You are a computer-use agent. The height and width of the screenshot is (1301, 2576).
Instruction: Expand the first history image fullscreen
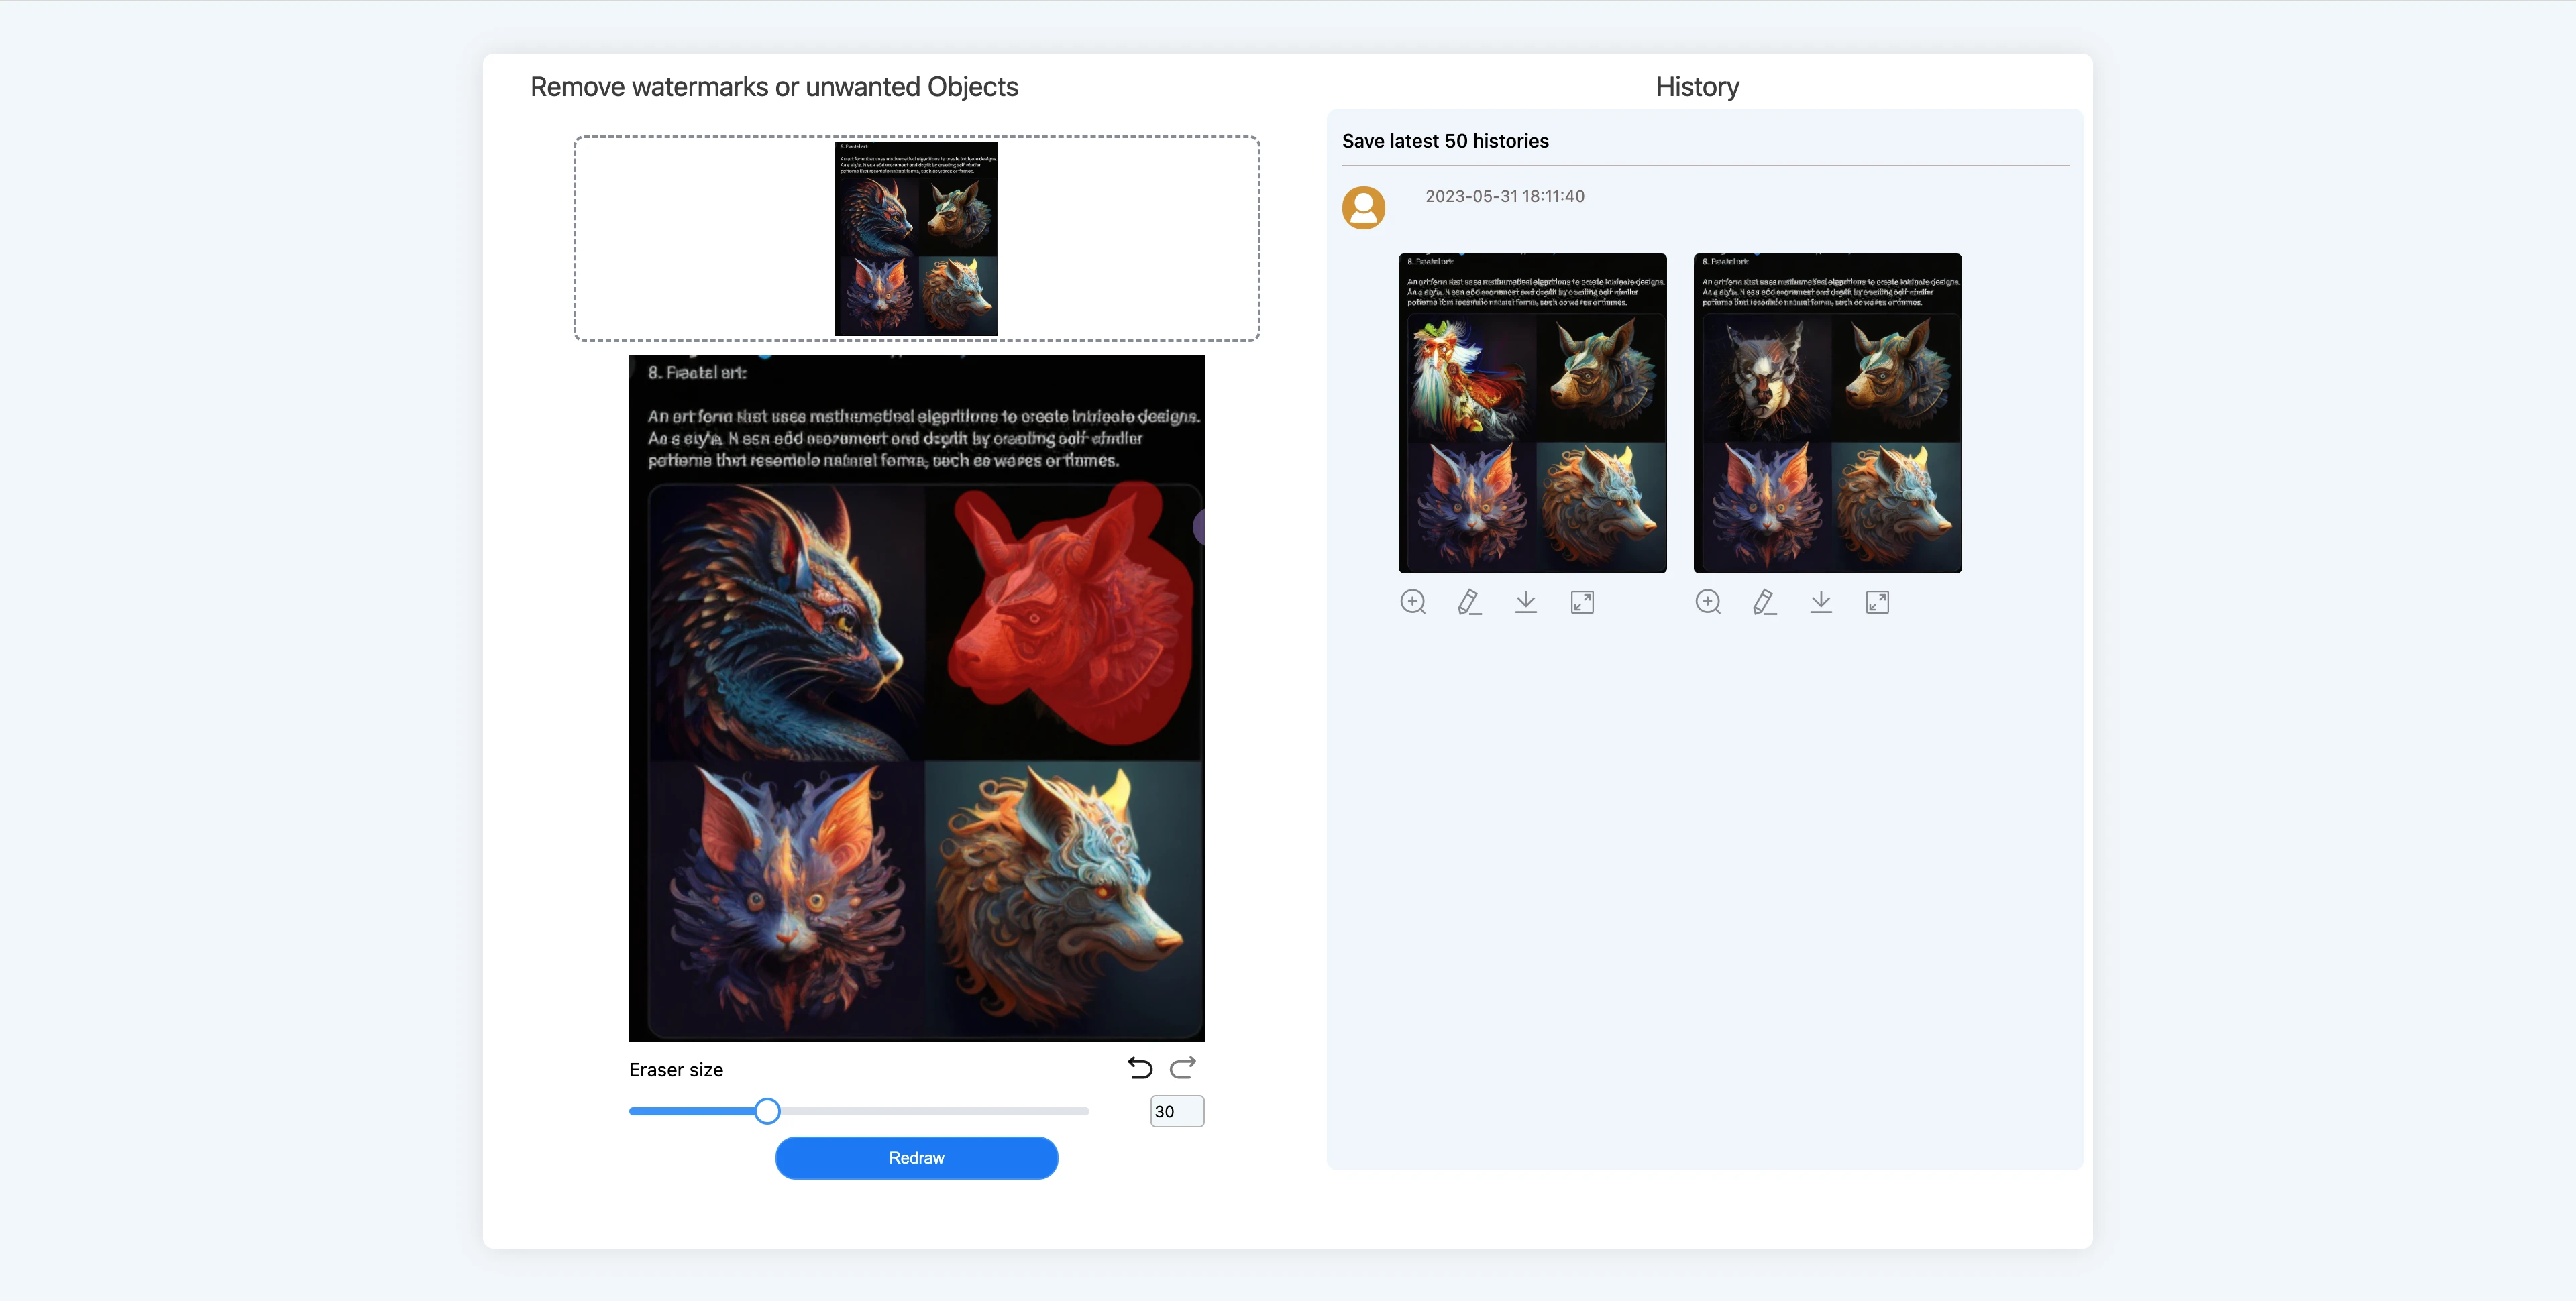tap(1582, 602)
